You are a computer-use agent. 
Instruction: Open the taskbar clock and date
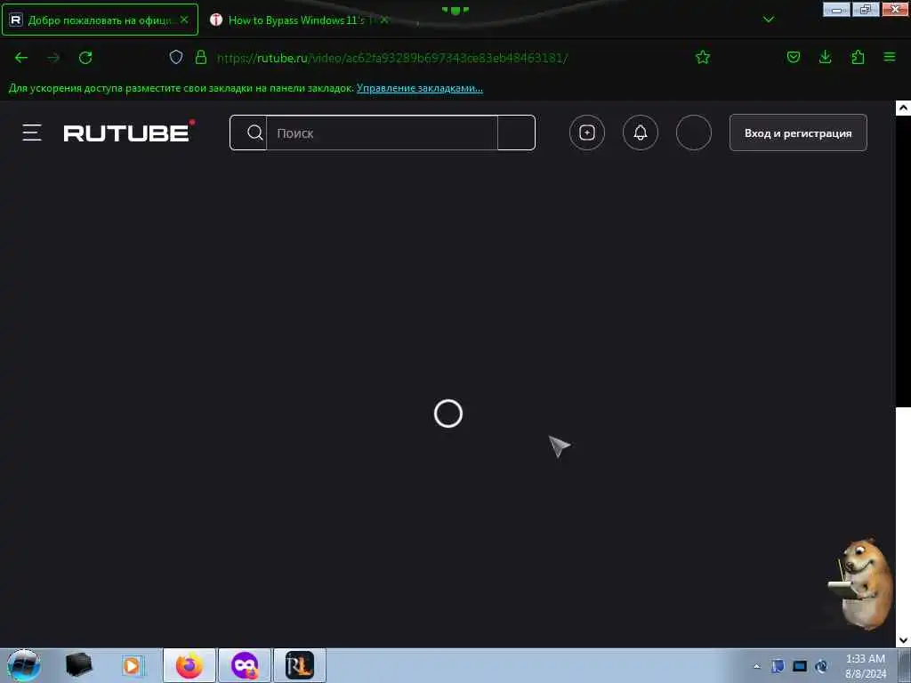point(865,666)
